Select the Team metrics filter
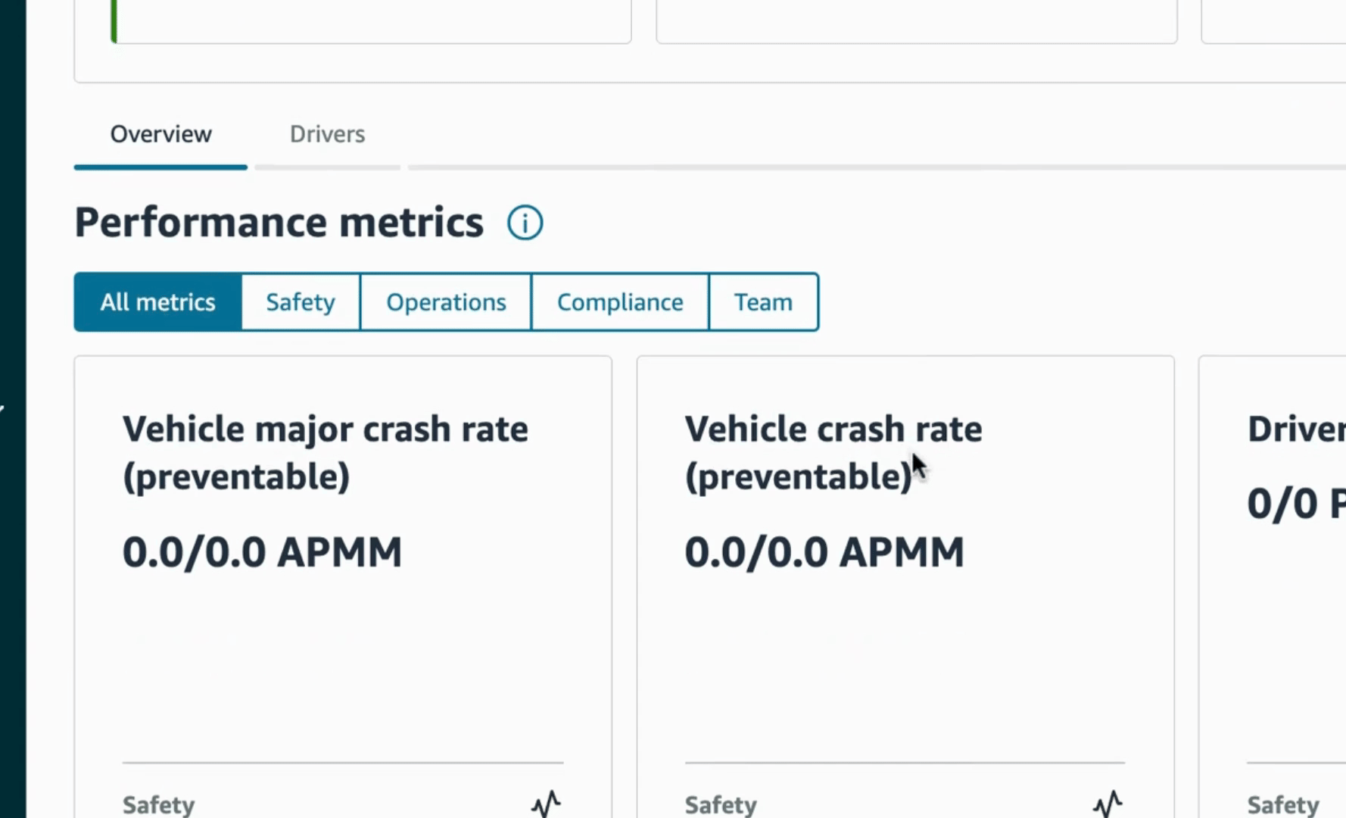 [763, 302]
